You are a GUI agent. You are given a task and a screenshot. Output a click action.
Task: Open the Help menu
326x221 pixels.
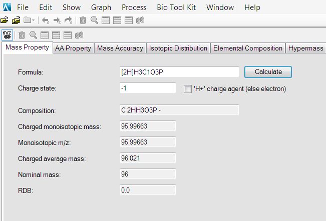[252, 7]
